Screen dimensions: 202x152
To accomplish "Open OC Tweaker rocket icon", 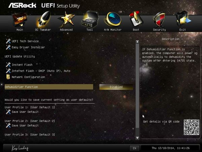I will tap(43, 19).
